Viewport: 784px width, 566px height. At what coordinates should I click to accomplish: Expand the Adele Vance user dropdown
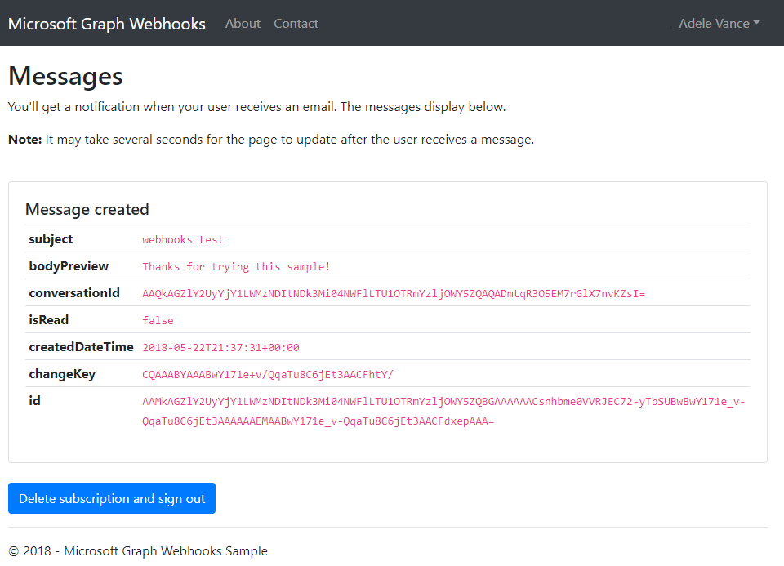pyautogui.click(x=719, y=24)
